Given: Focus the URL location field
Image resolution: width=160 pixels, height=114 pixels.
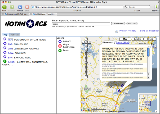Looking at the screenshot, I should coord(77,7).
